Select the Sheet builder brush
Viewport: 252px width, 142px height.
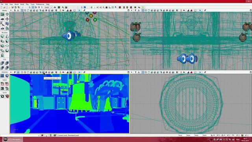tap(7, 46)
